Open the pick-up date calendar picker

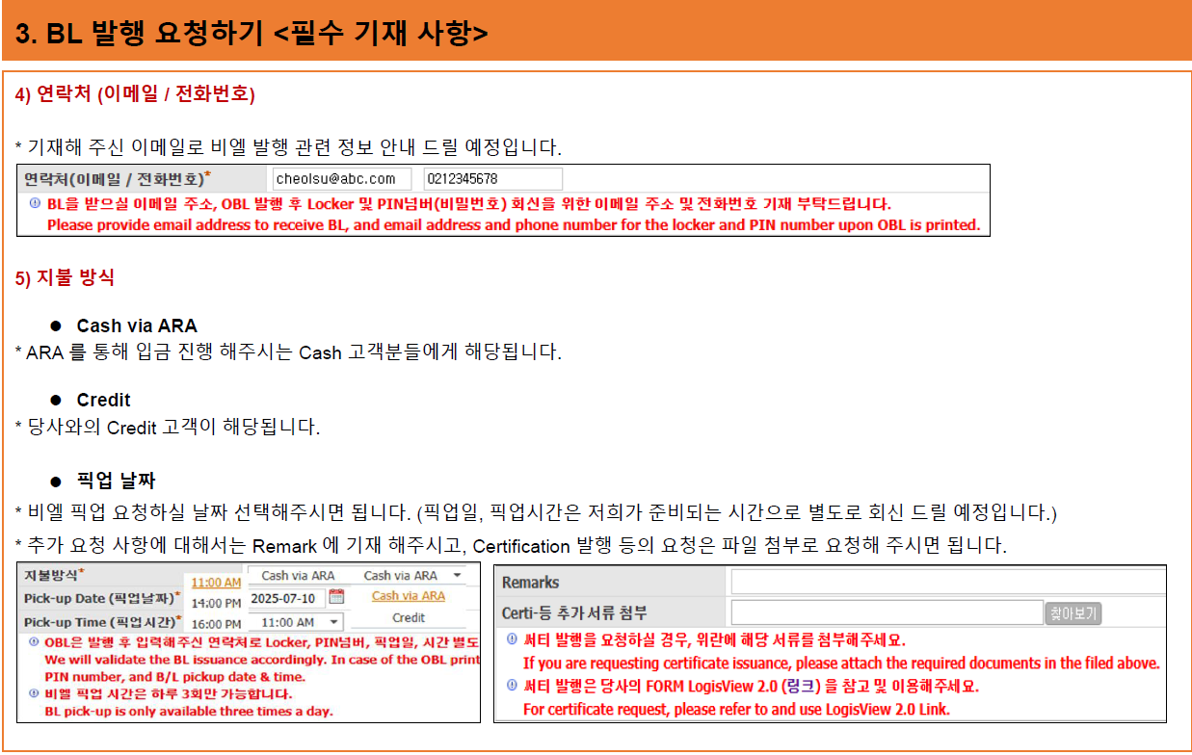click(x=336, y=597)
